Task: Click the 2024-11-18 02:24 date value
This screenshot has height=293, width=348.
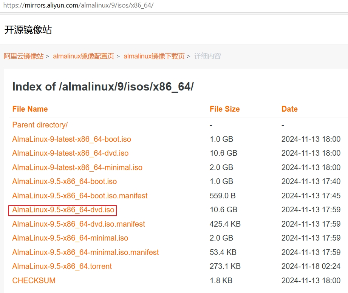Action: (311, 266)
